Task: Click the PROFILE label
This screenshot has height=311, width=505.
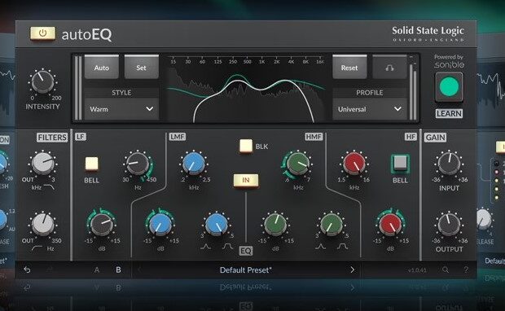Action: click(370, 93)
